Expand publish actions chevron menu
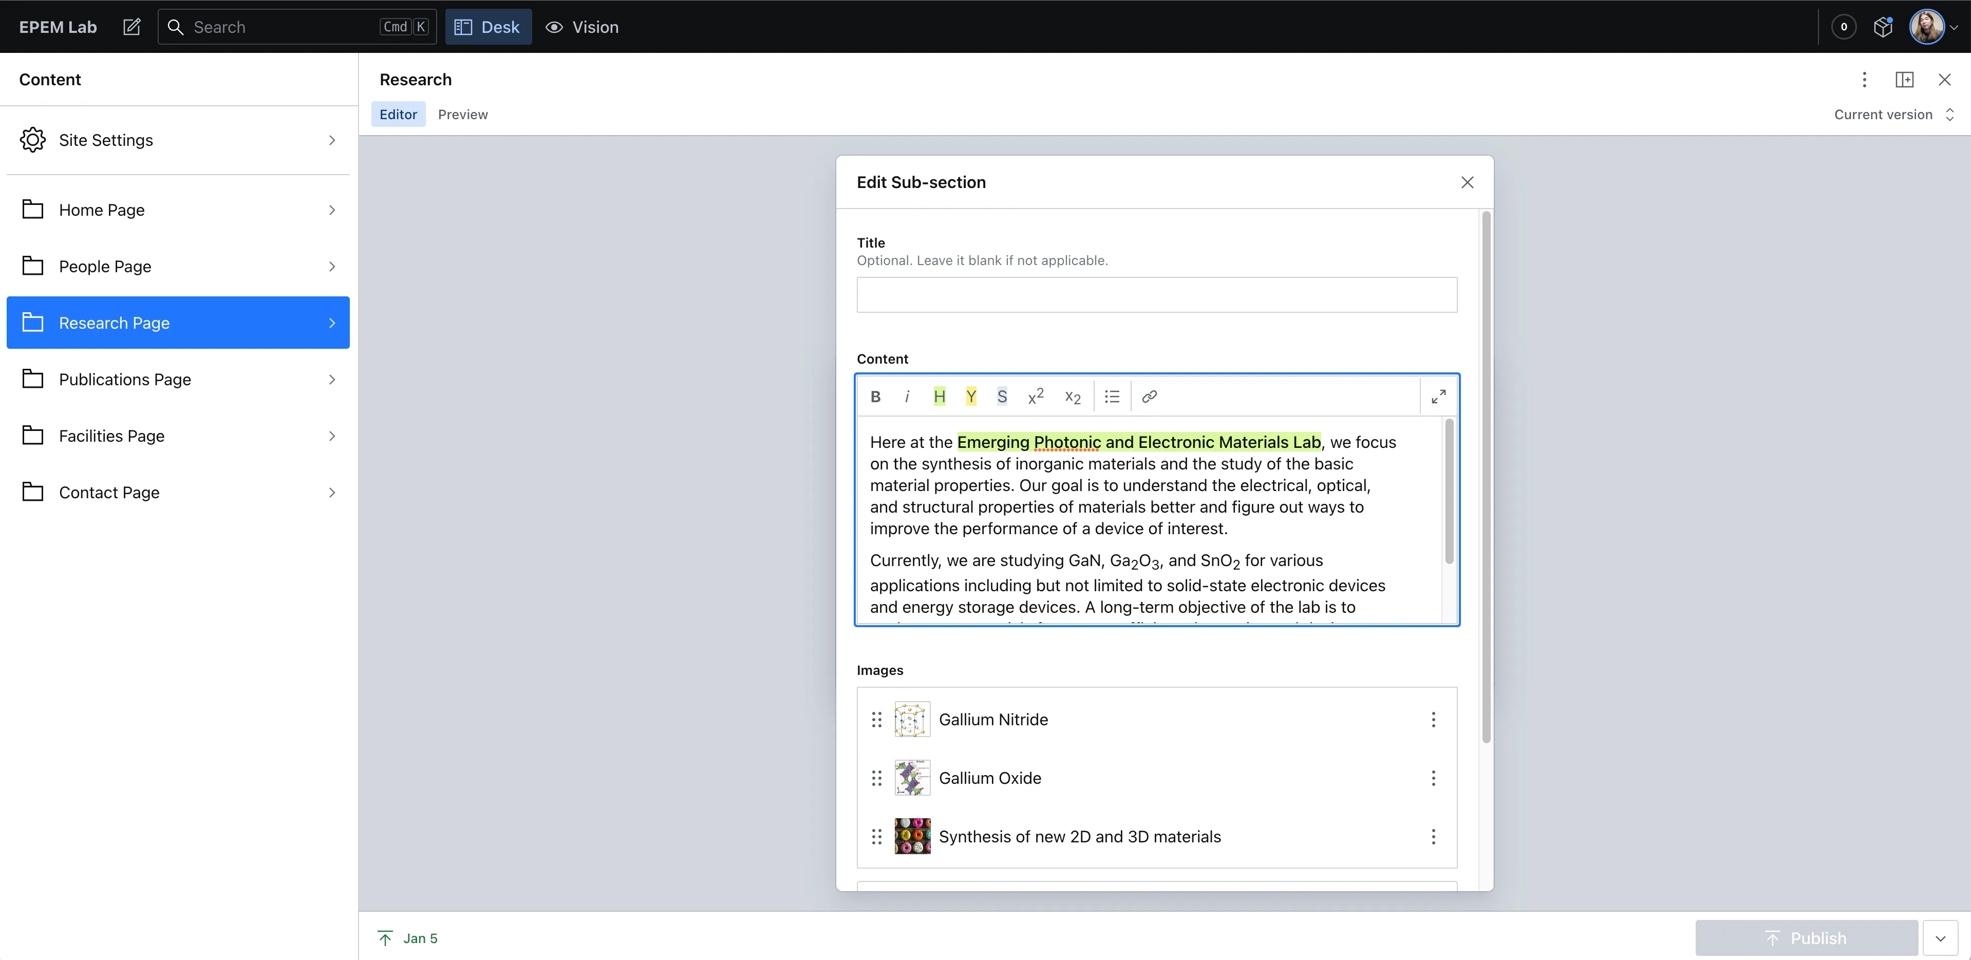Screen dimensions: 1971x960 (1940, 938)
